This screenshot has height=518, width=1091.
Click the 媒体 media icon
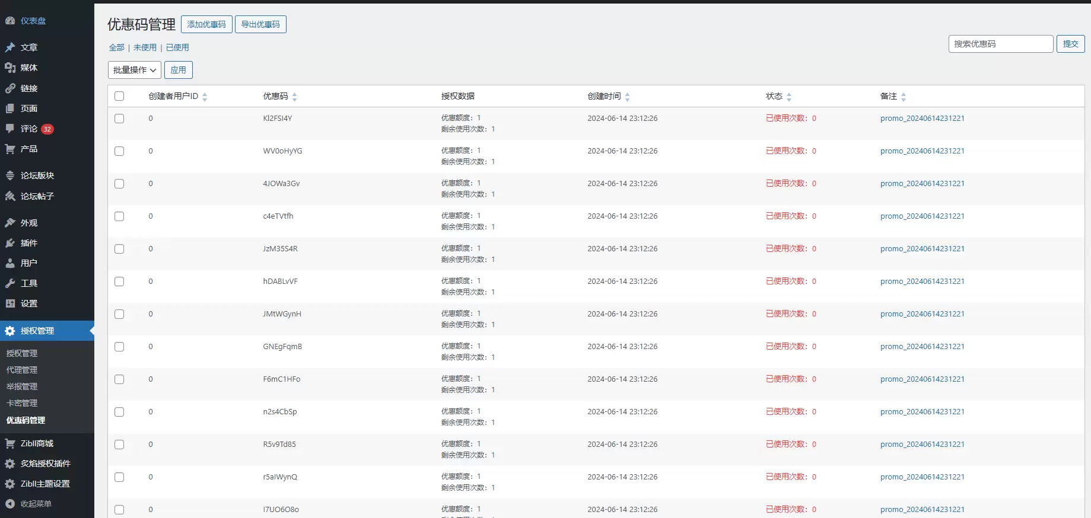pos(10,68)
